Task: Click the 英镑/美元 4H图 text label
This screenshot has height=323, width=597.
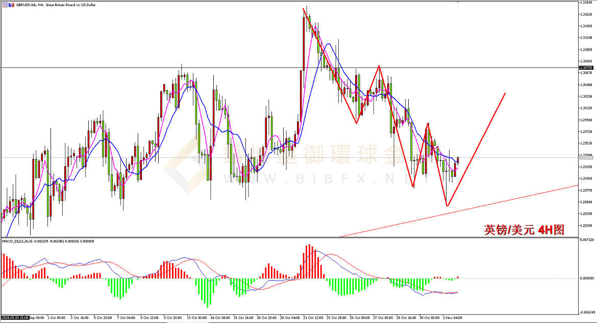Action: 524,230
